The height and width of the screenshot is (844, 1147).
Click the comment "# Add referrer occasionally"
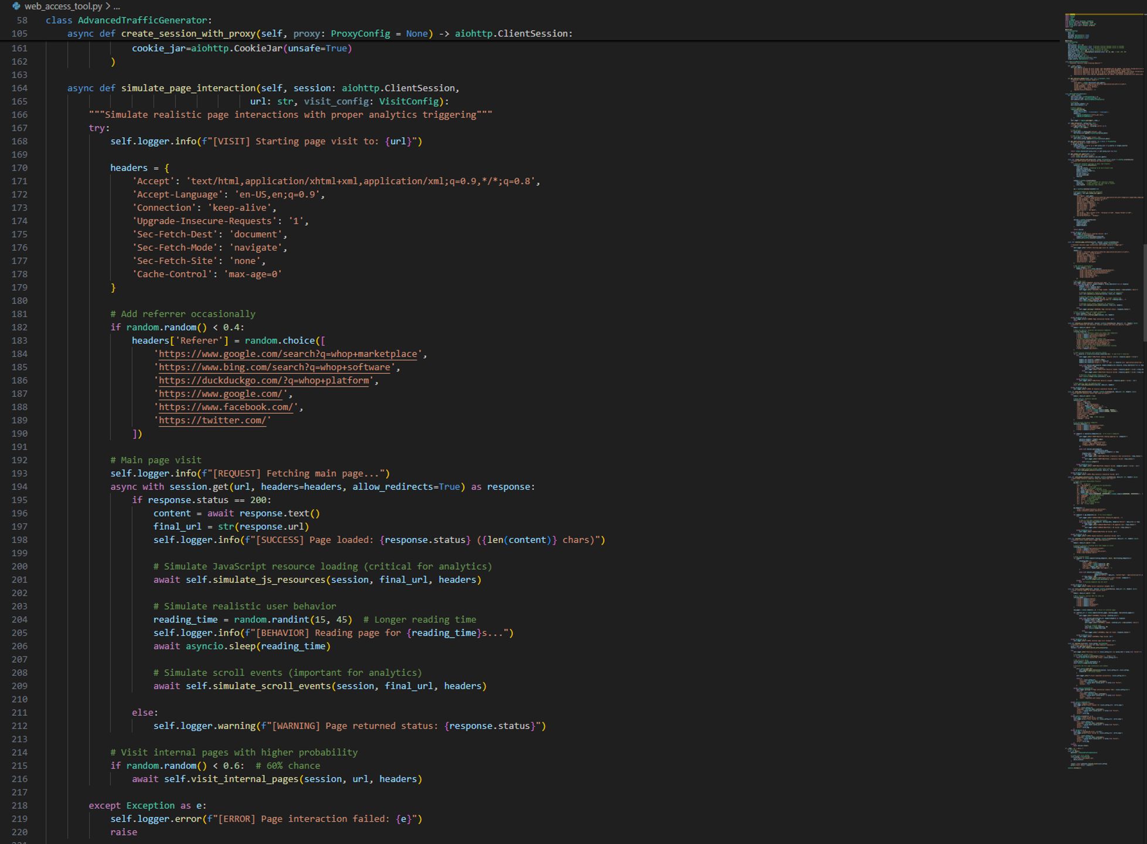coord(183,314)
